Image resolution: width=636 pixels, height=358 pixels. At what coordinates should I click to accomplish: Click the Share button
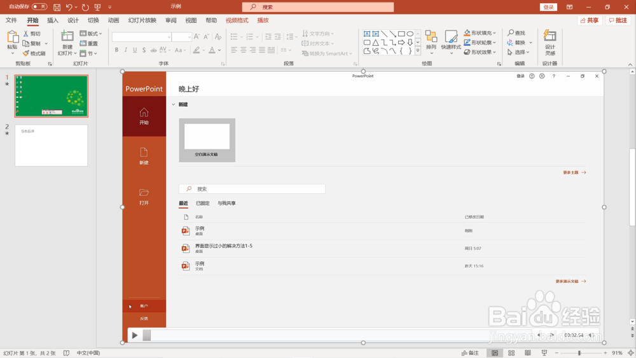[590, 20]
